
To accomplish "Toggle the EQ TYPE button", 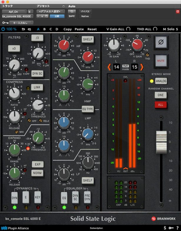I will point(88,109).
